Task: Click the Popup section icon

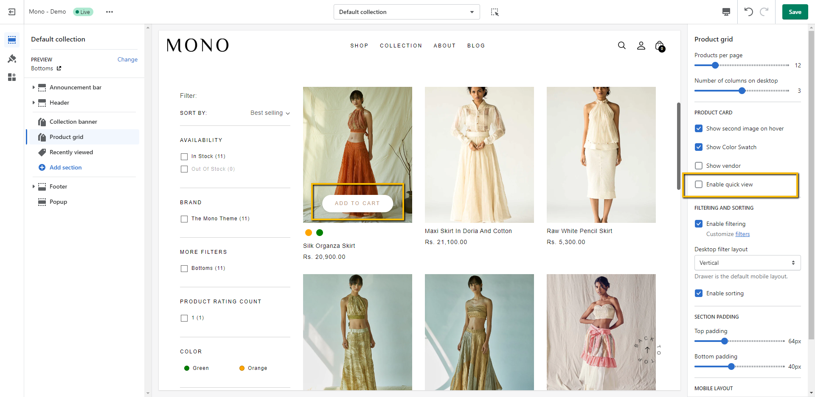Action: coord(42,202)
